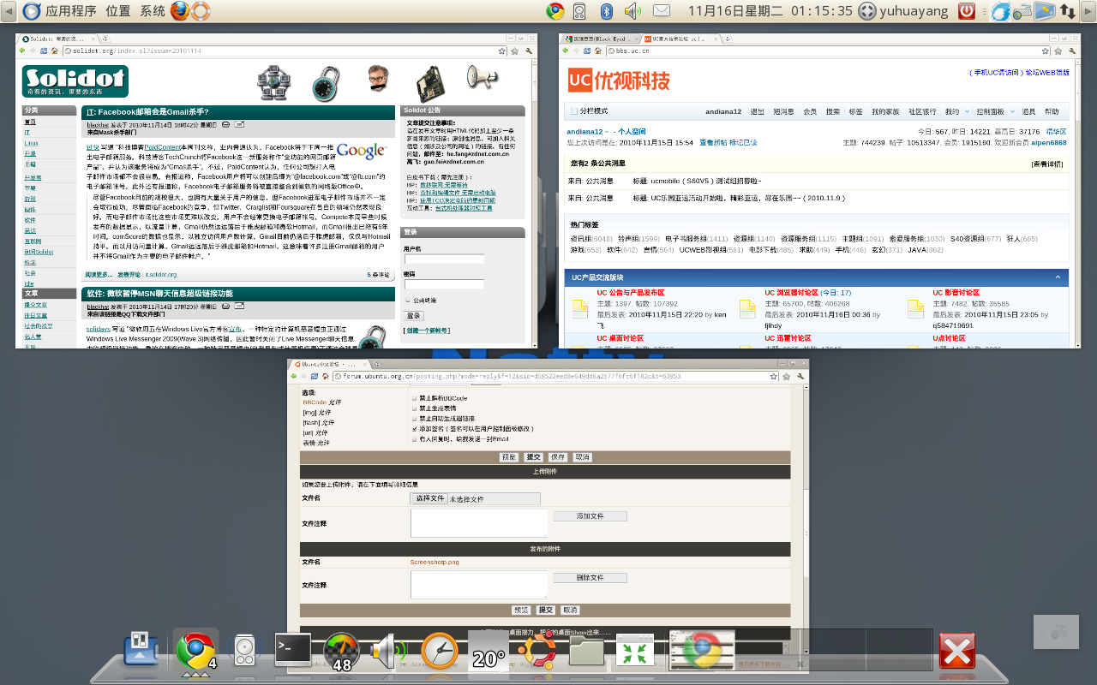Viewport: 1097px width, 685px height.
Task: Open the lifesaver help icon in top panel
Action: (200, 11)
